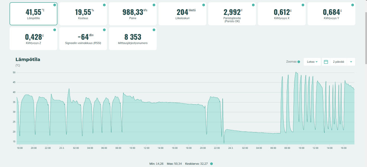
Task: Select the Liikelaskuri 204 card
Action: pos(182,14)
